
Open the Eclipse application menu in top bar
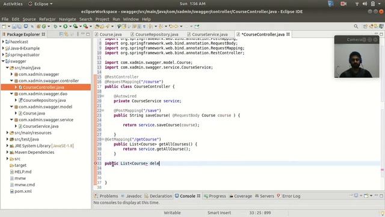click(41, 4)
